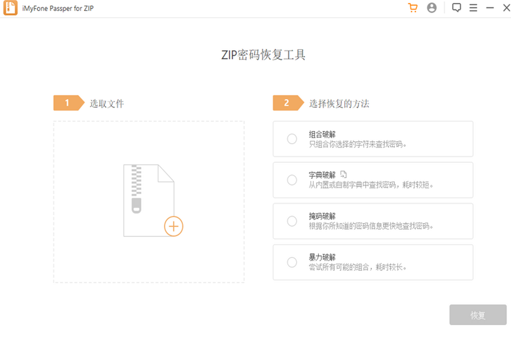Click description 根据你所知道的密码信息更快地查找密码。
The width and height of the screenshot is (511, 341).
[371, 226]
